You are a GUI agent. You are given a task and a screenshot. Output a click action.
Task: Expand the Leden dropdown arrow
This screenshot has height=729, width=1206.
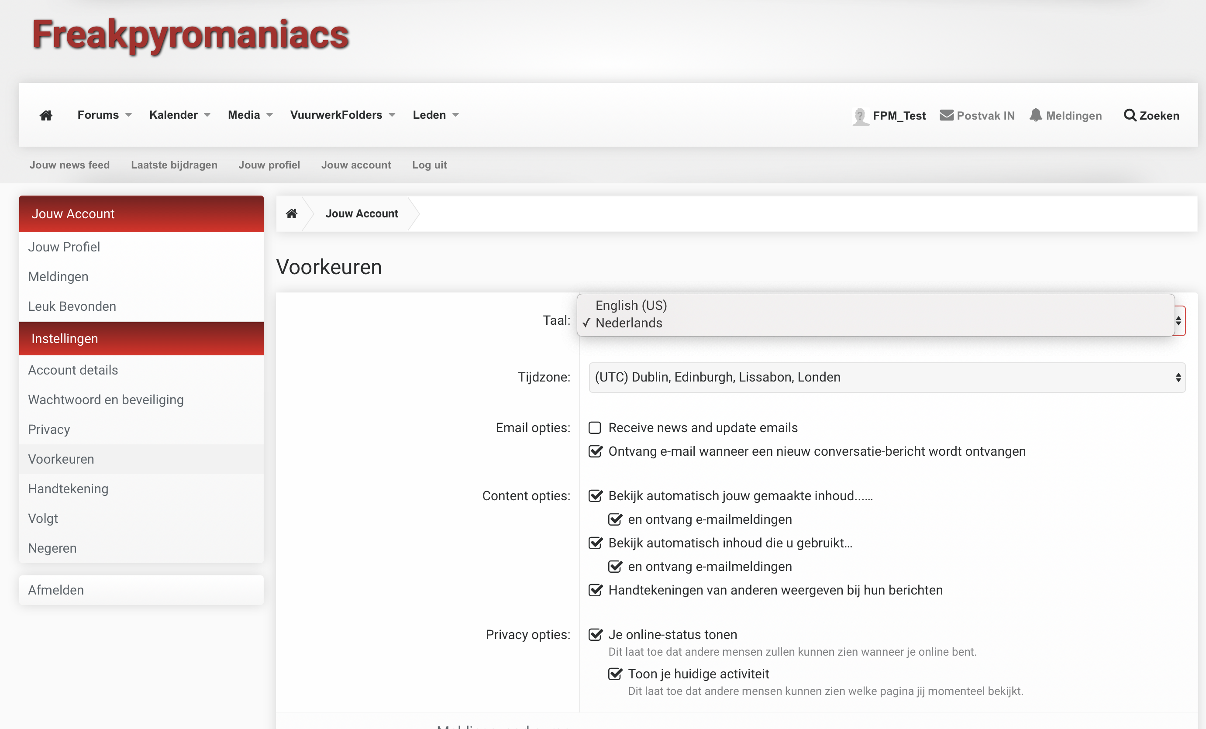[456, 116]
